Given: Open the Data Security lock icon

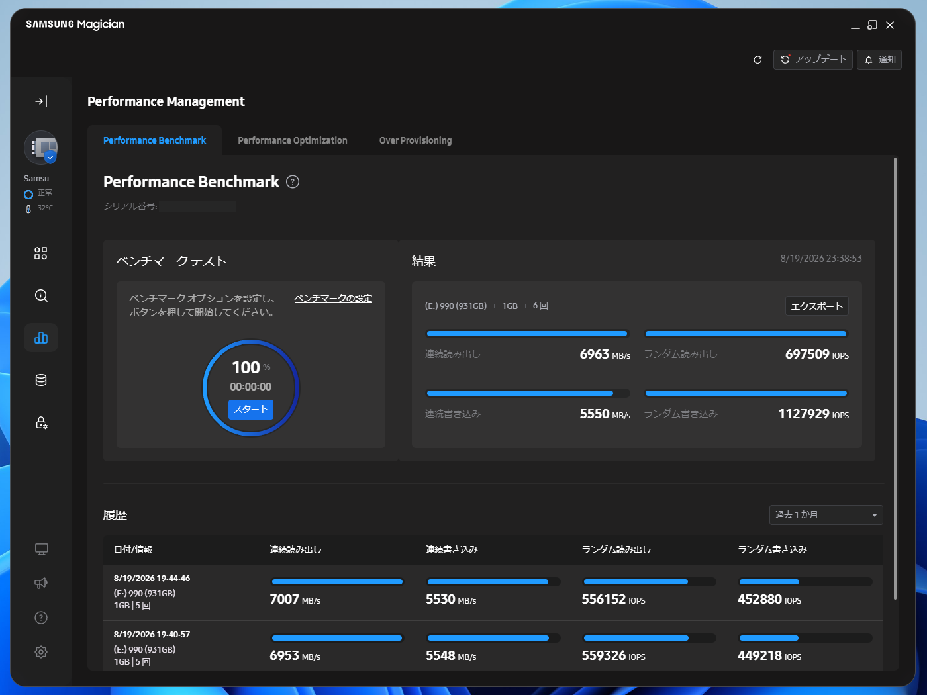Looking at the screenshot, I should (x=41, y=422).
